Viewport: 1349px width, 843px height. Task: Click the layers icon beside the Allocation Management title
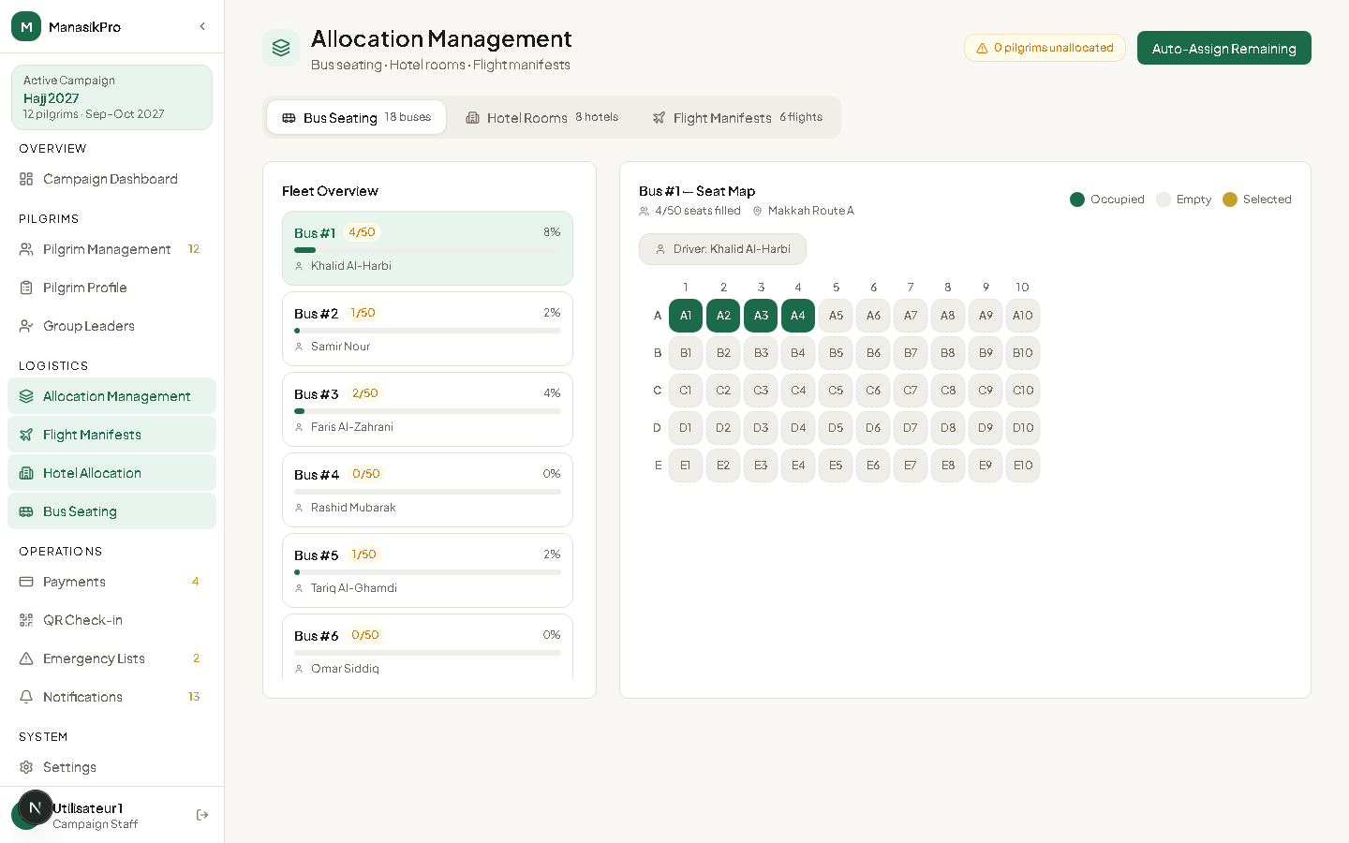pos(281,48)
